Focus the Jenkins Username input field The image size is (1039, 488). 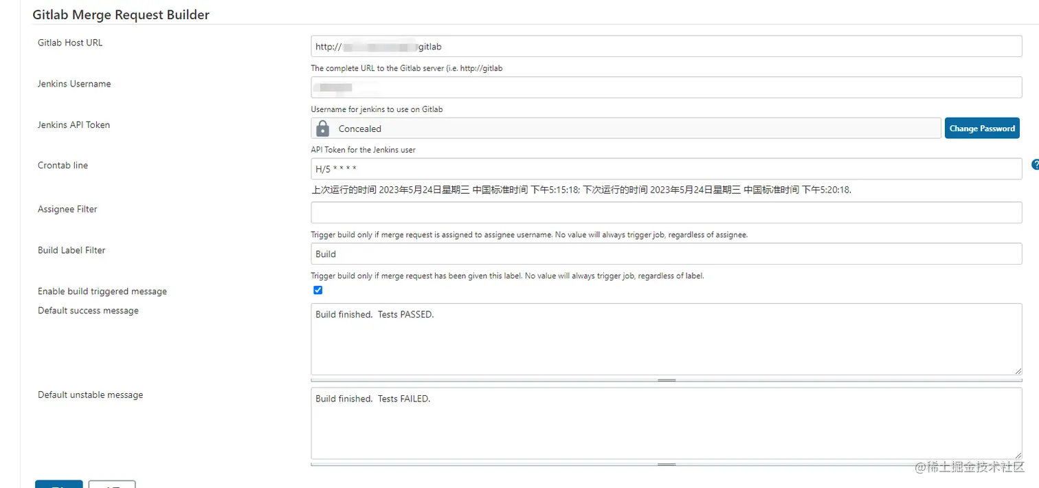(x=667, y=87)
